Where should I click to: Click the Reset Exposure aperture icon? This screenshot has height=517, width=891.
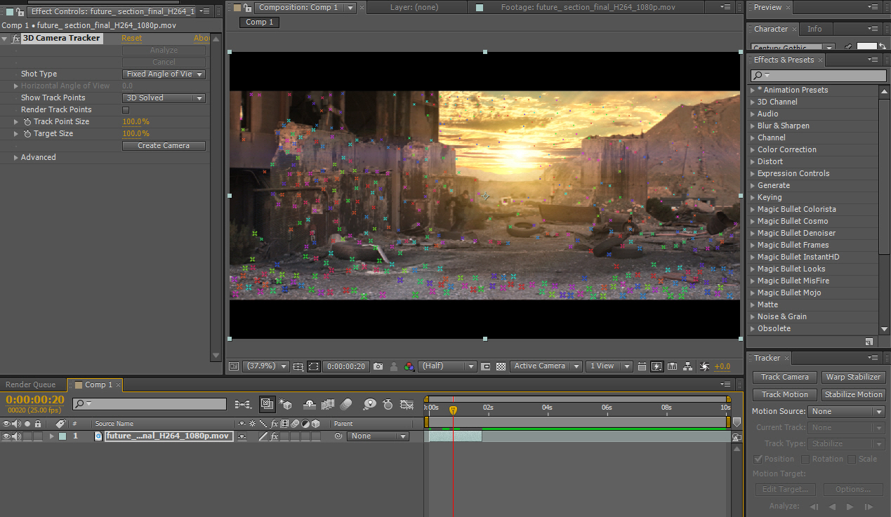tap(705, 366)
